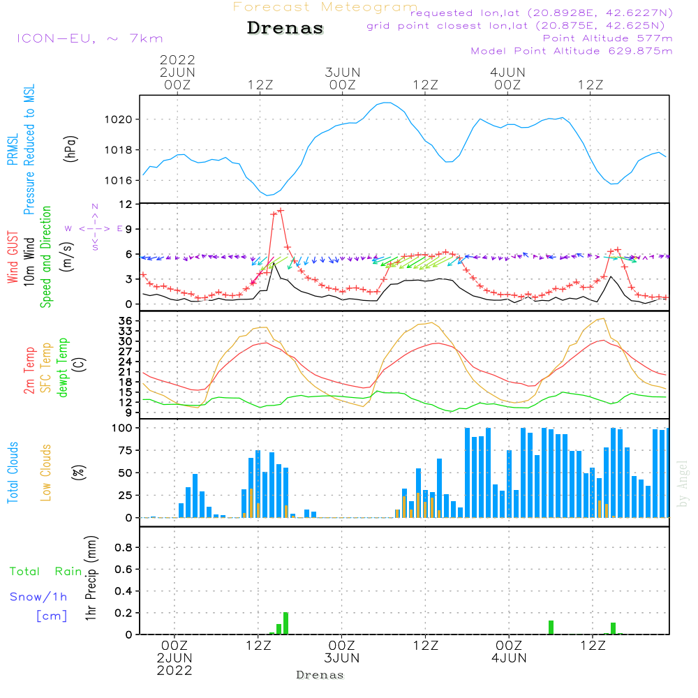Click the Total Rain legend label
Screen dimensions: 698x698
[x=46, y=571]
